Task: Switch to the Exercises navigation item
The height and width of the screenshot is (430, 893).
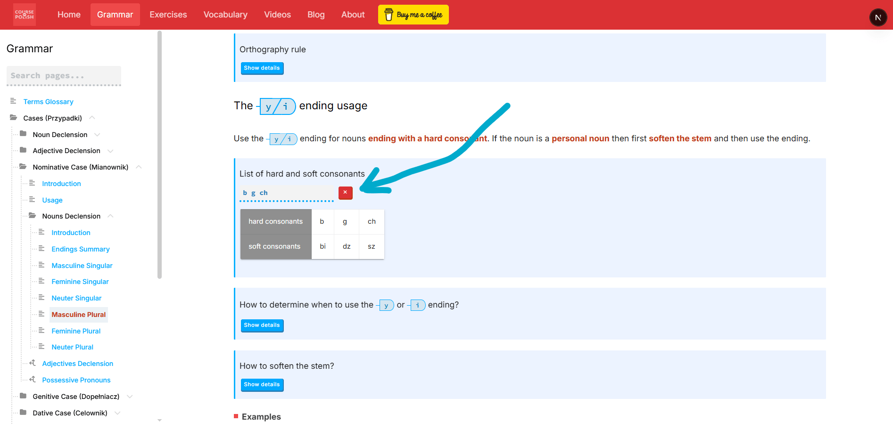Action: (168, 15)
